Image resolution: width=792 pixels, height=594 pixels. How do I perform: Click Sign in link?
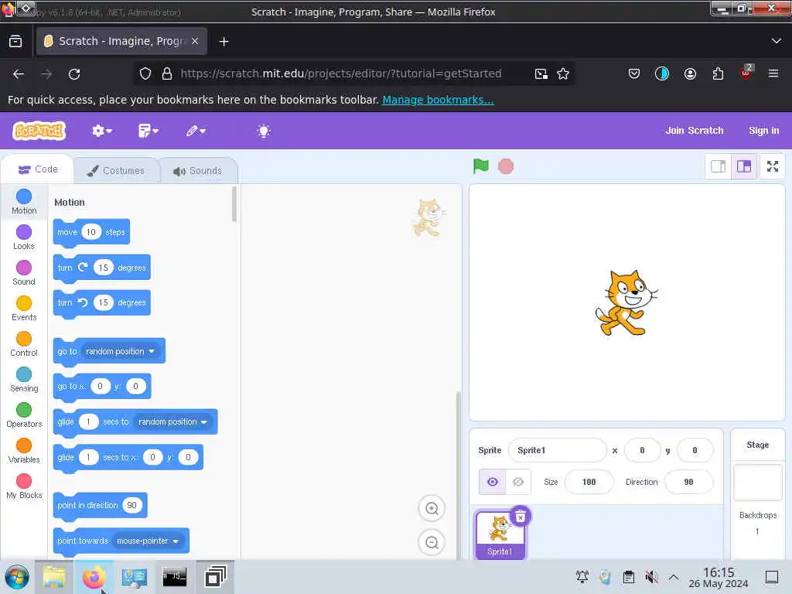coord(763,130)
